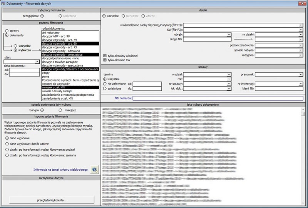Select 'rodzaj klonowania: podział' option

tap(7, 150)
